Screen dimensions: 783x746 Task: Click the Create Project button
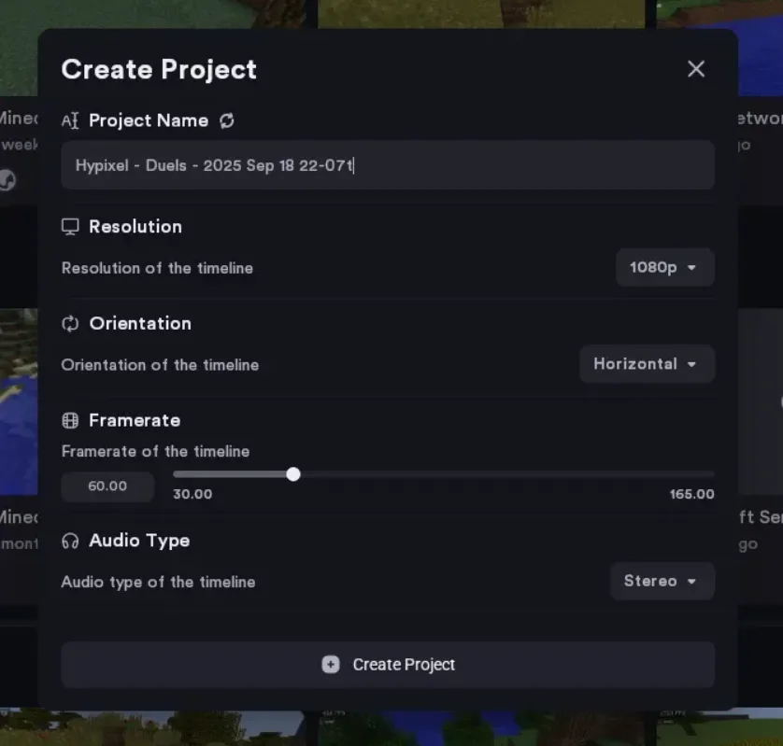(388, 664)
